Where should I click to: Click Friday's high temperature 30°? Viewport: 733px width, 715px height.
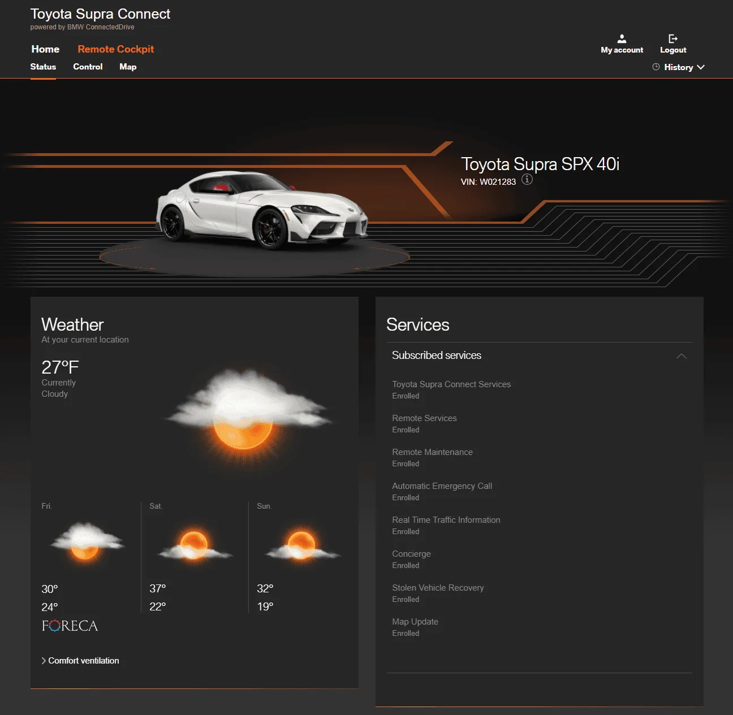point(50,589)
